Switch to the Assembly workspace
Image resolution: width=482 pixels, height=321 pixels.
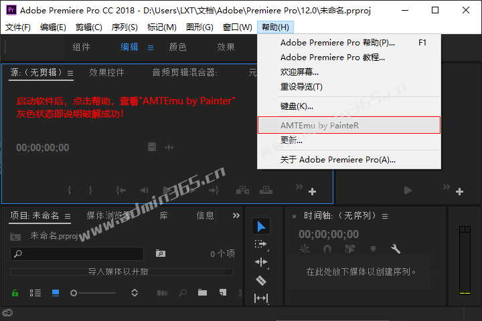[x=82, y=47]
